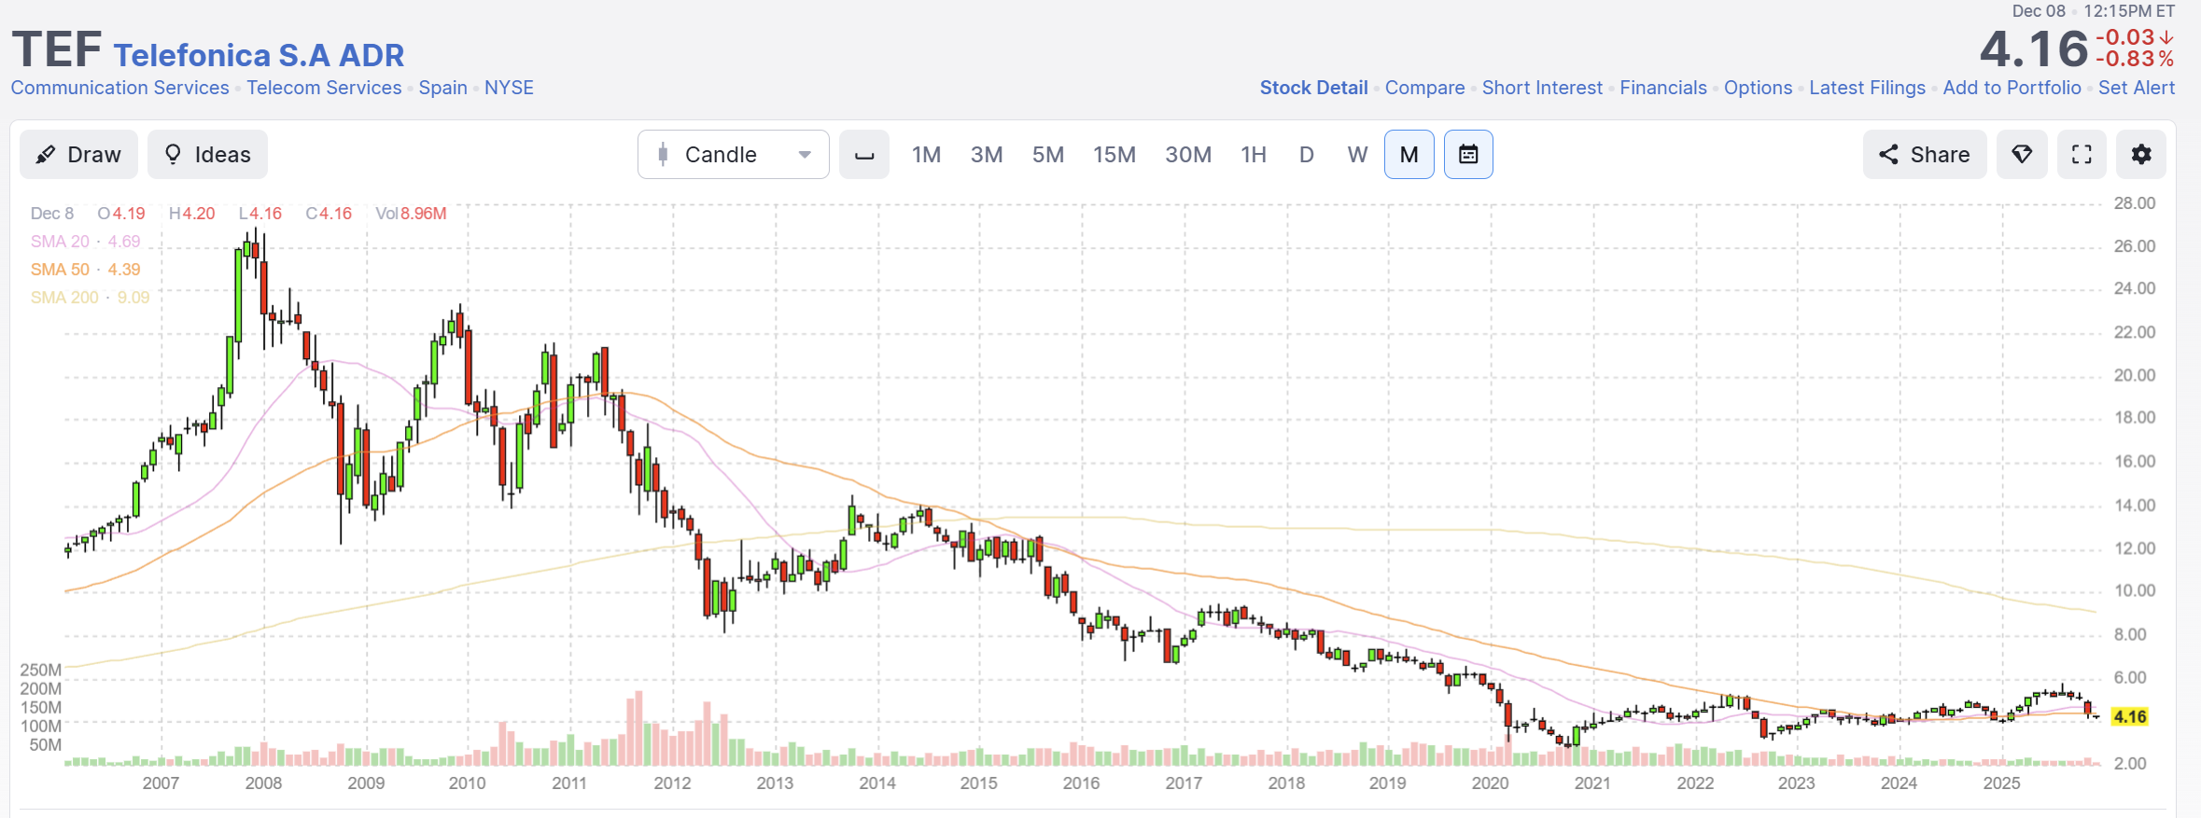Click the Add to Portfolio link
This screenshot has width=2201, height=818.
click(2012, 88)
